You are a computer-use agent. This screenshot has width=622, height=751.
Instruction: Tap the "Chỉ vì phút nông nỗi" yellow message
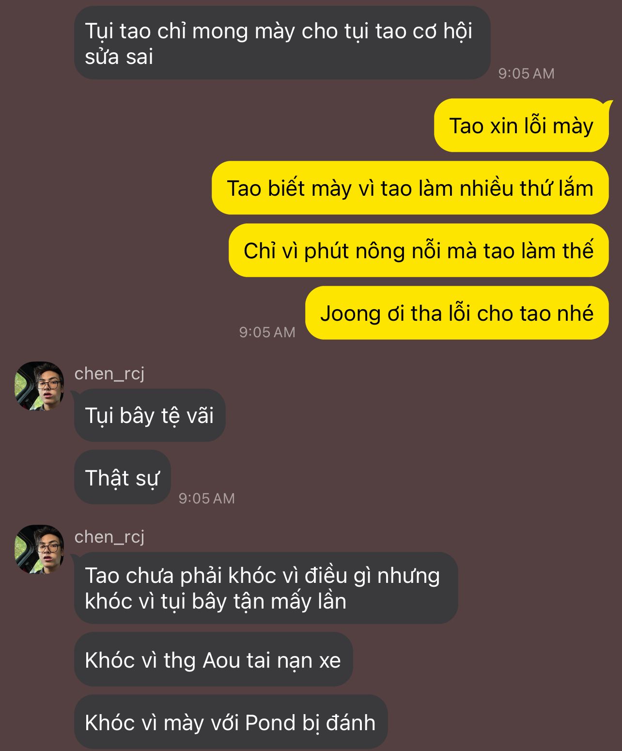[x=419, y=250]
